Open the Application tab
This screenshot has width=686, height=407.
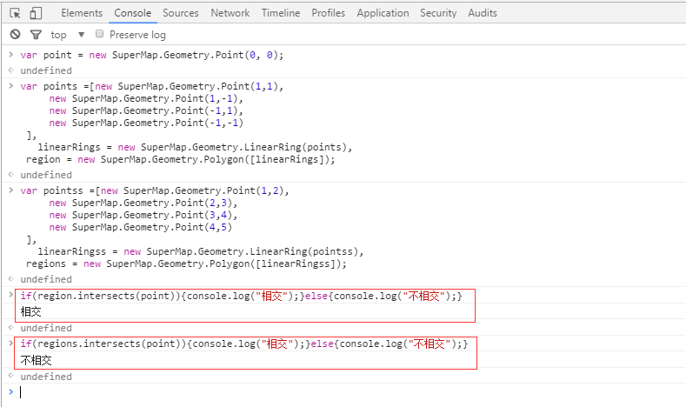coord(383,13)
